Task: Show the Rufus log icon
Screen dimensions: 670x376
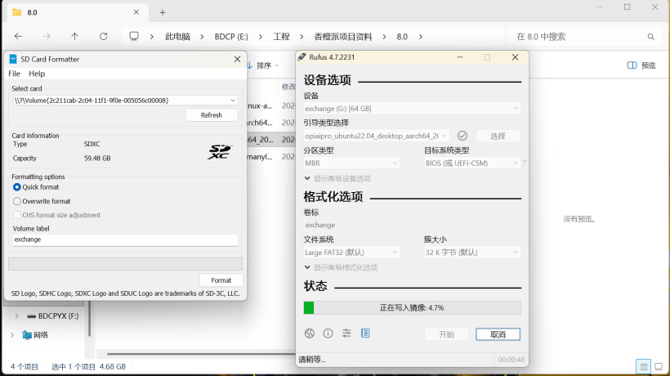Action: click(365, 333)
